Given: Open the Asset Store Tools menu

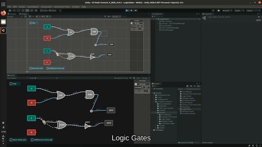Looking at the screenshot, I should click(62, 7).
